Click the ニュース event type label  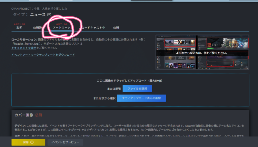38,14
